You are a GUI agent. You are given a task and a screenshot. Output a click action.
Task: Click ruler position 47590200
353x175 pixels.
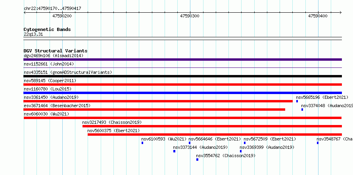click(62, 16)
